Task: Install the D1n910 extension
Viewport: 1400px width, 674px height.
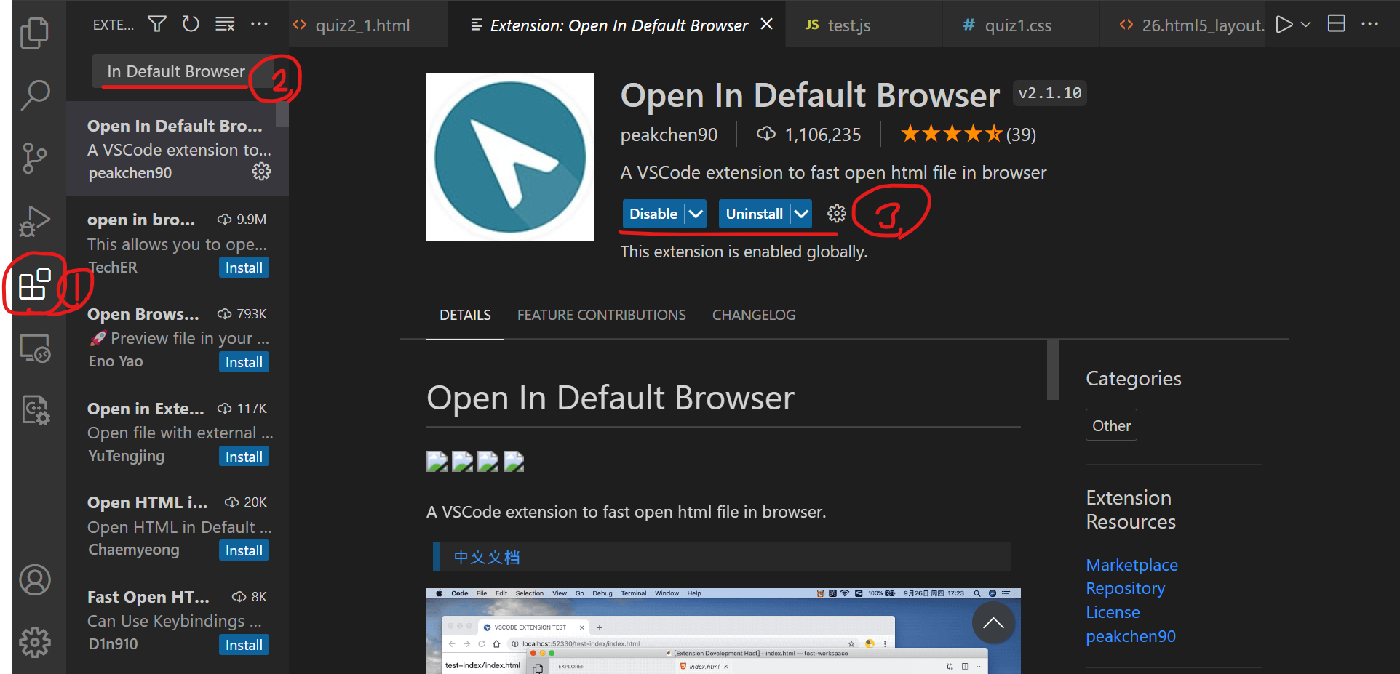Action: pos(244,645)
